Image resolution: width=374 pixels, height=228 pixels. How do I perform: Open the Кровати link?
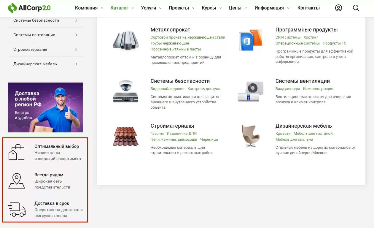click(283, 134)
